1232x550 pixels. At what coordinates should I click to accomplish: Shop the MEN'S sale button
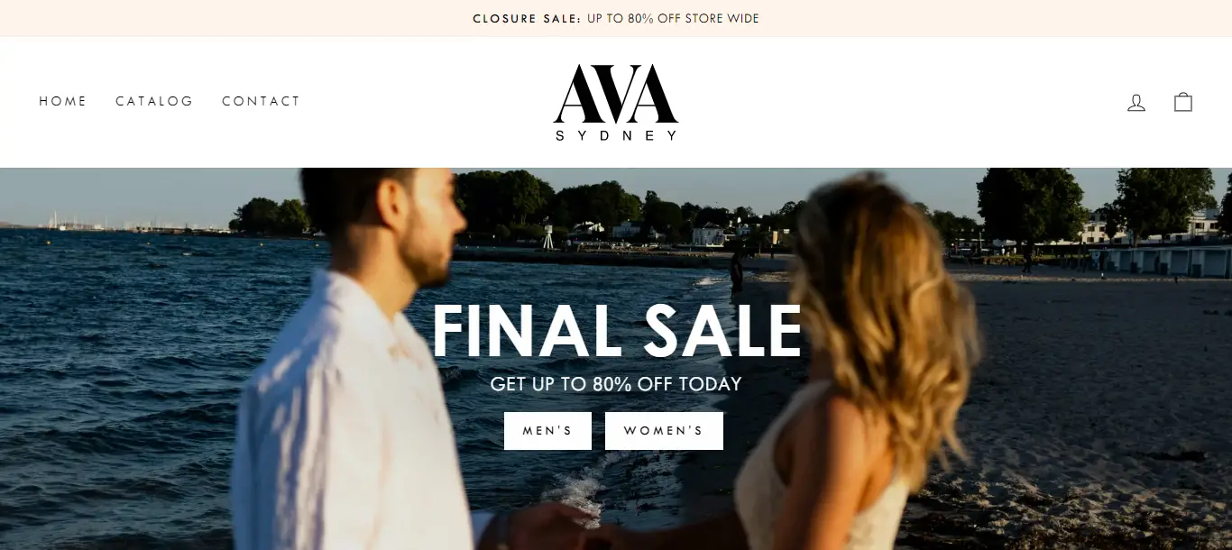pos(547,431)
